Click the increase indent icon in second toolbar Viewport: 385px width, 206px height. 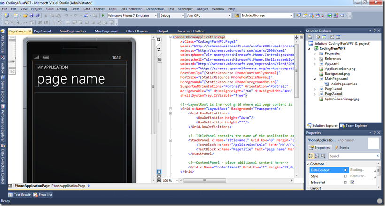coord(46,23)
